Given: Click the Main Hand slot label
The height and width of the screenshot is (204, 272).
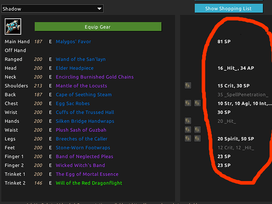Looking at the screenshot, I should pos(17,42).
